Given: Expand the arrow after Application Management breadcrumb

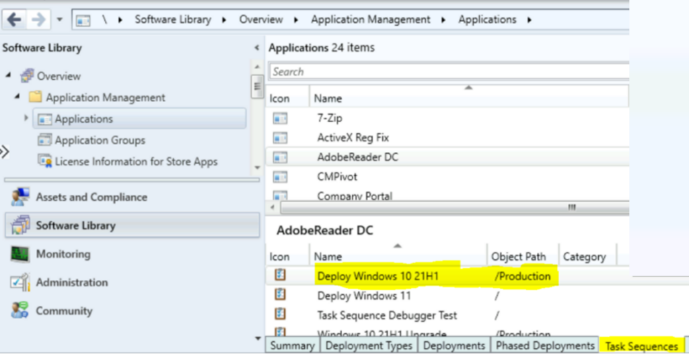Looking at the screenshot, I should [444, 20].
